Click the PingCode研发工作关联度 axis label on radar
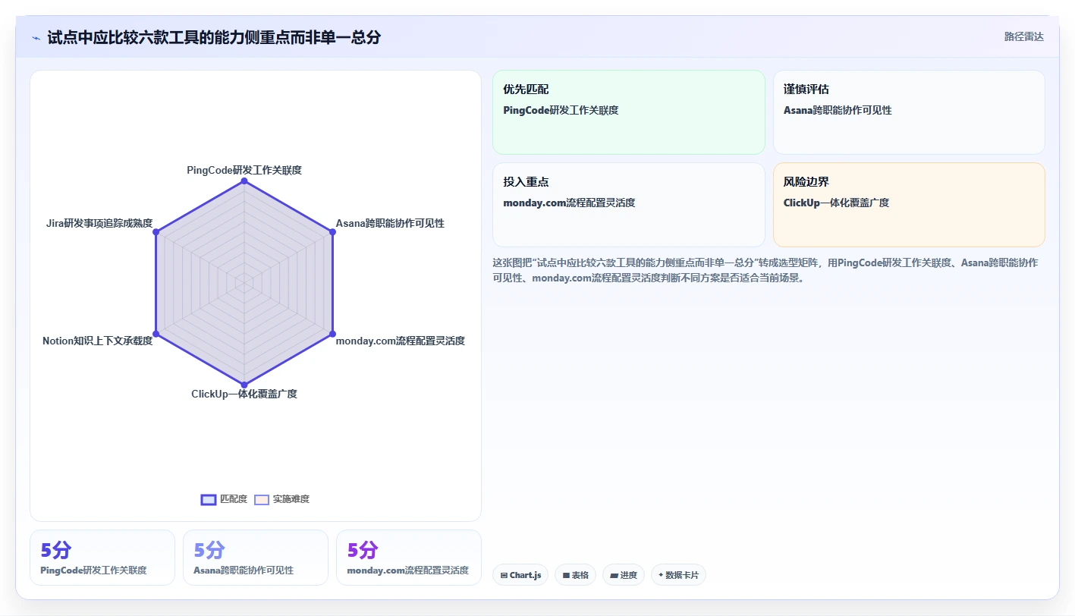 (x=244, y=170)
